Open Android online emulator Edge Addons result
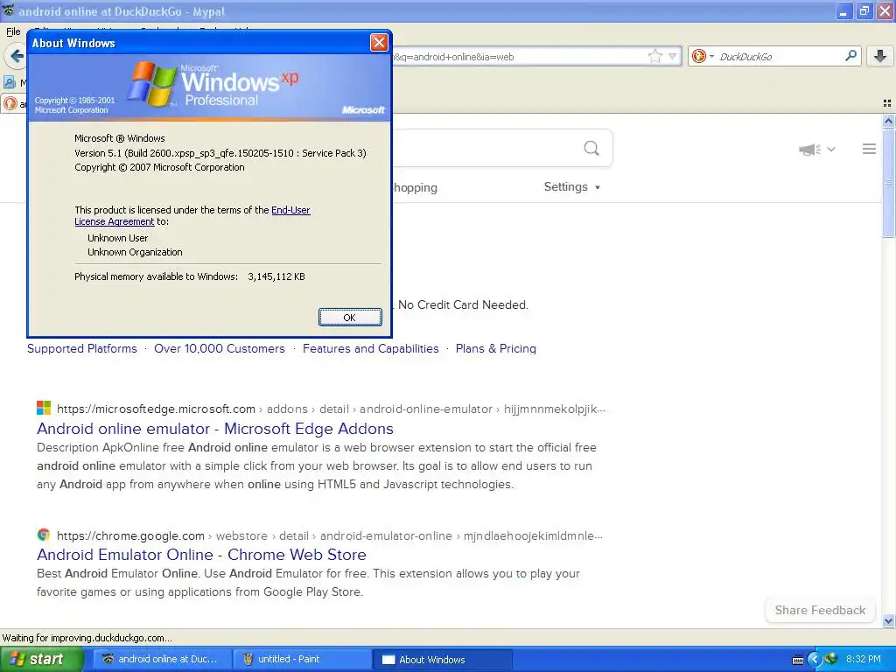This screenshot has height=672, width=896. tap(215, 429)
